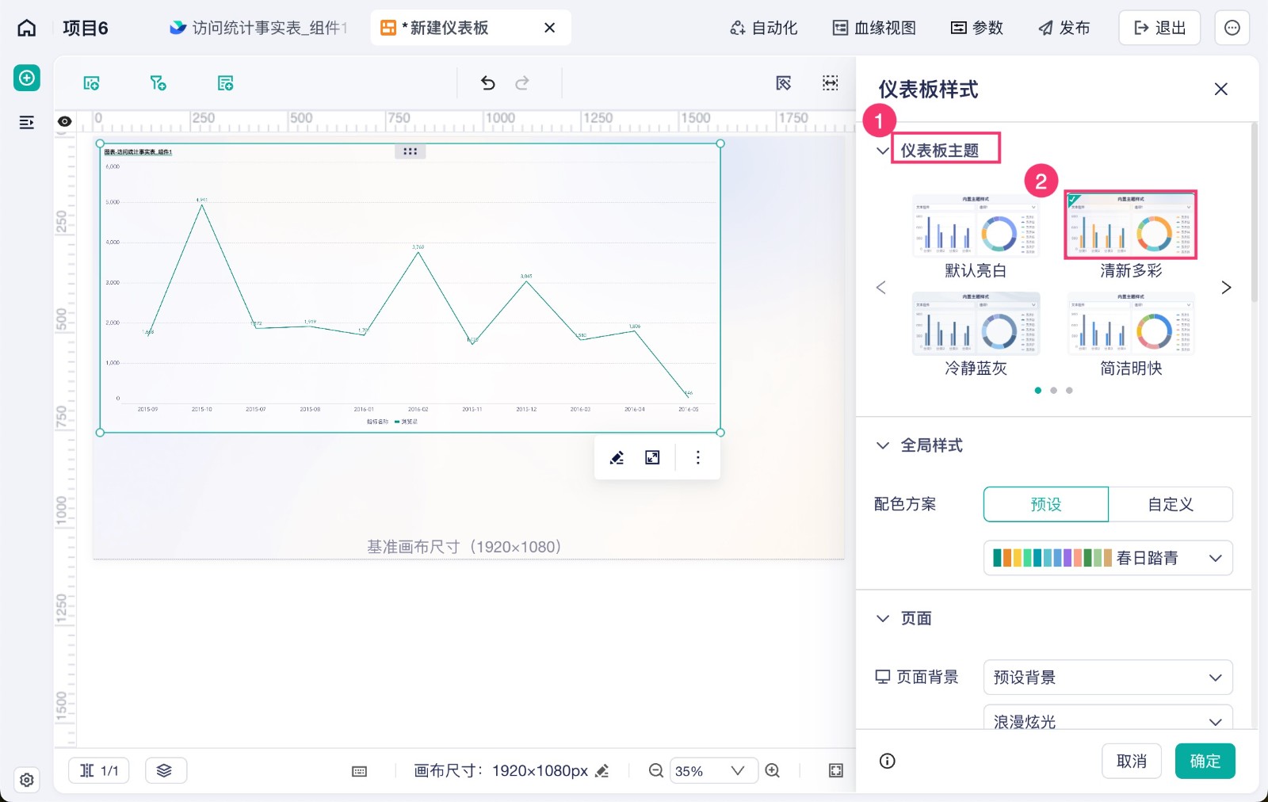Image resolution: width=1268 pixels, height=802 pixels.
Task: Click the add chart toolbar icon
Action: pos(92,83)
